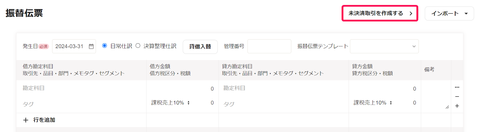Click 貸借入替 button
This screenshot has width=479, height=132.
click(200, 46)
